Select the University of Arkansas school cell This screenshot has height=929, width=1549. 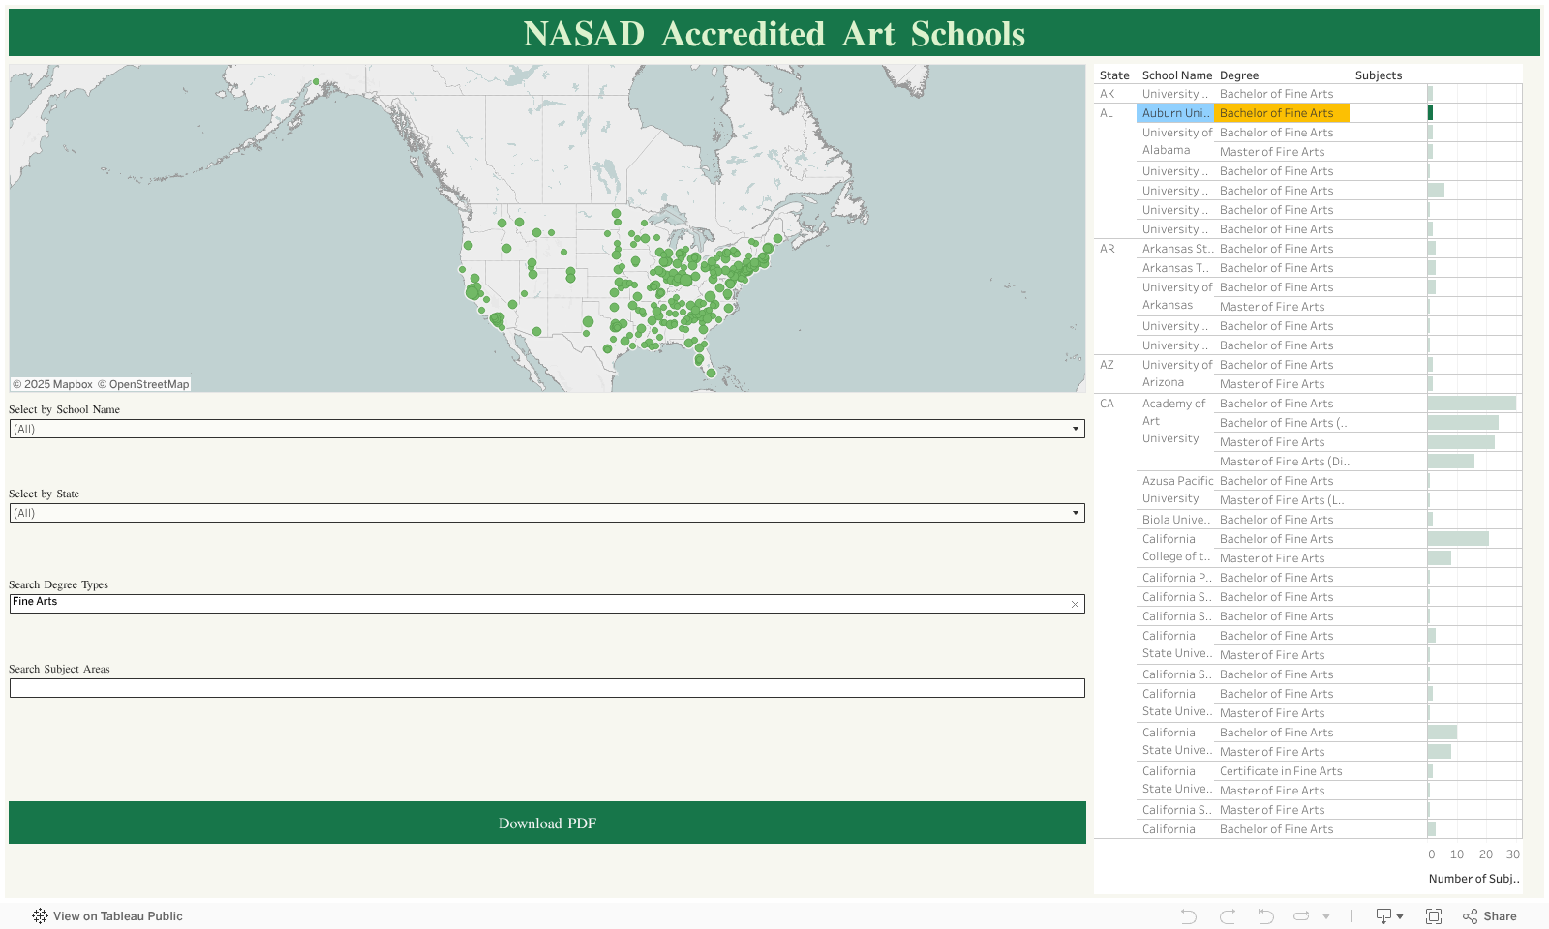click(x=1177, y=296)
